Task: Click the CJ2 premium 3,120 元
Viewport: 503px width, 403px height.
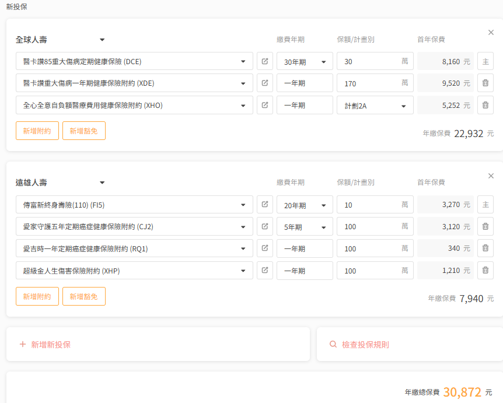Action: [x=446, y=226]
